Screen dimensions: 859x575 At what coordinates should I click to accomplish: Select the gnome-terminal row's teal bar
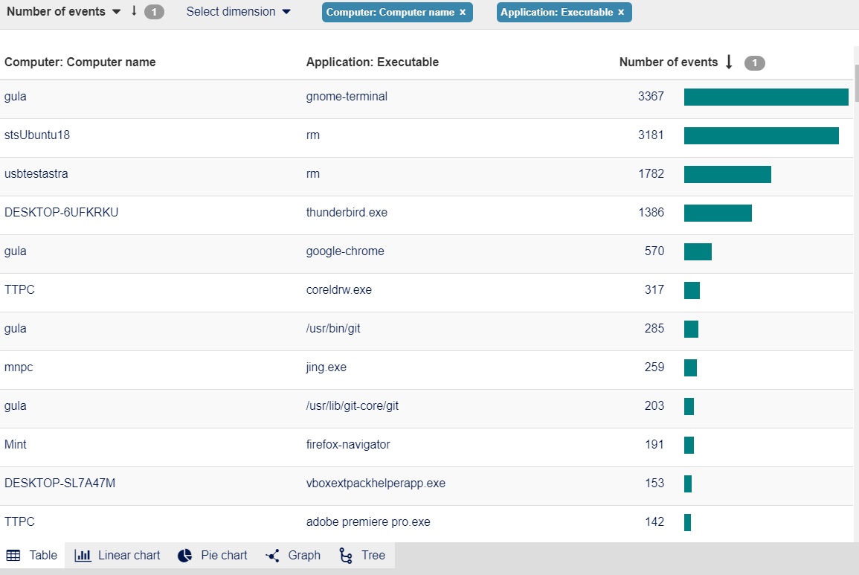click(x=766, y=97)
